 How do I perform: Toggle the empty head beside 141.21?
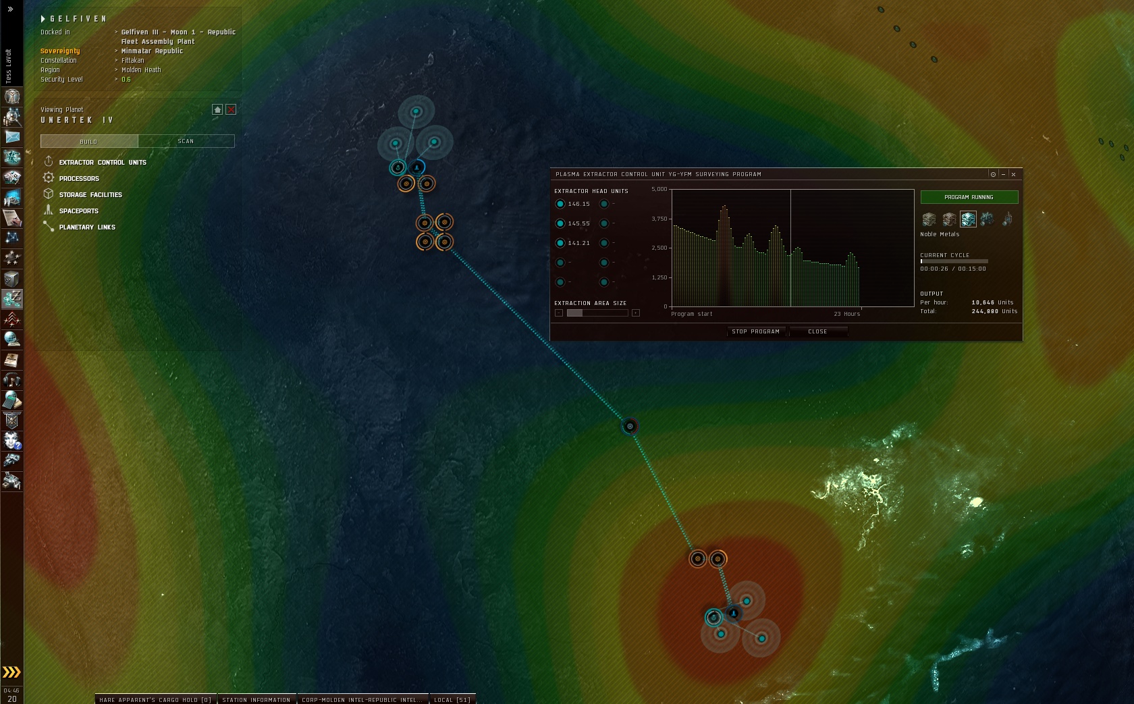point(604,243)
